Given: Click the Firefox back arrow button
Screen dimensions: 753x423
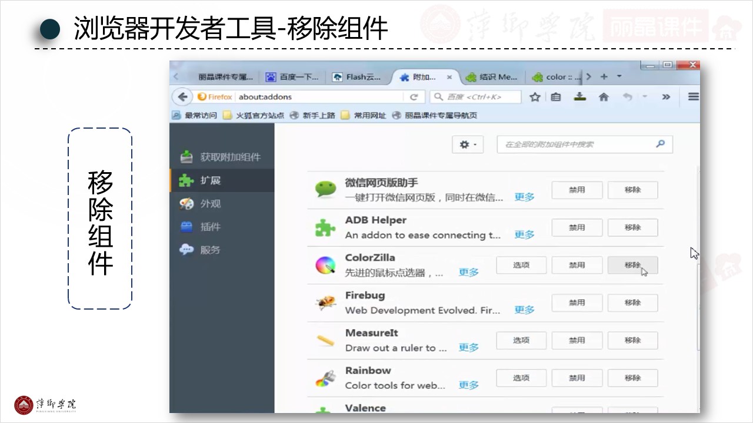Looking at the screenshot, I should click(x=182, y=97).
